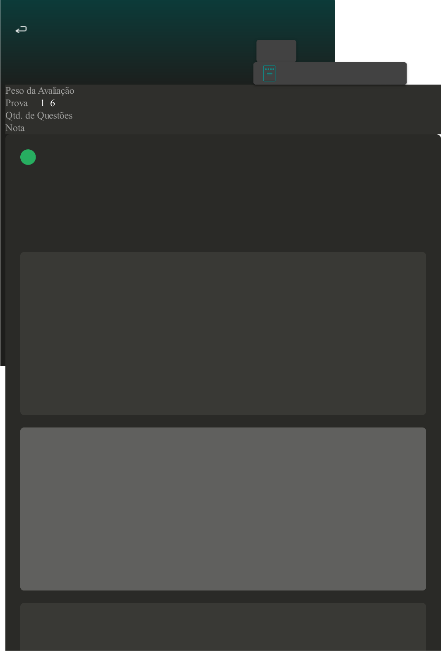Click the green circle status indicator
The height and width of the screenshot is (651, 441).
[28, 157]
